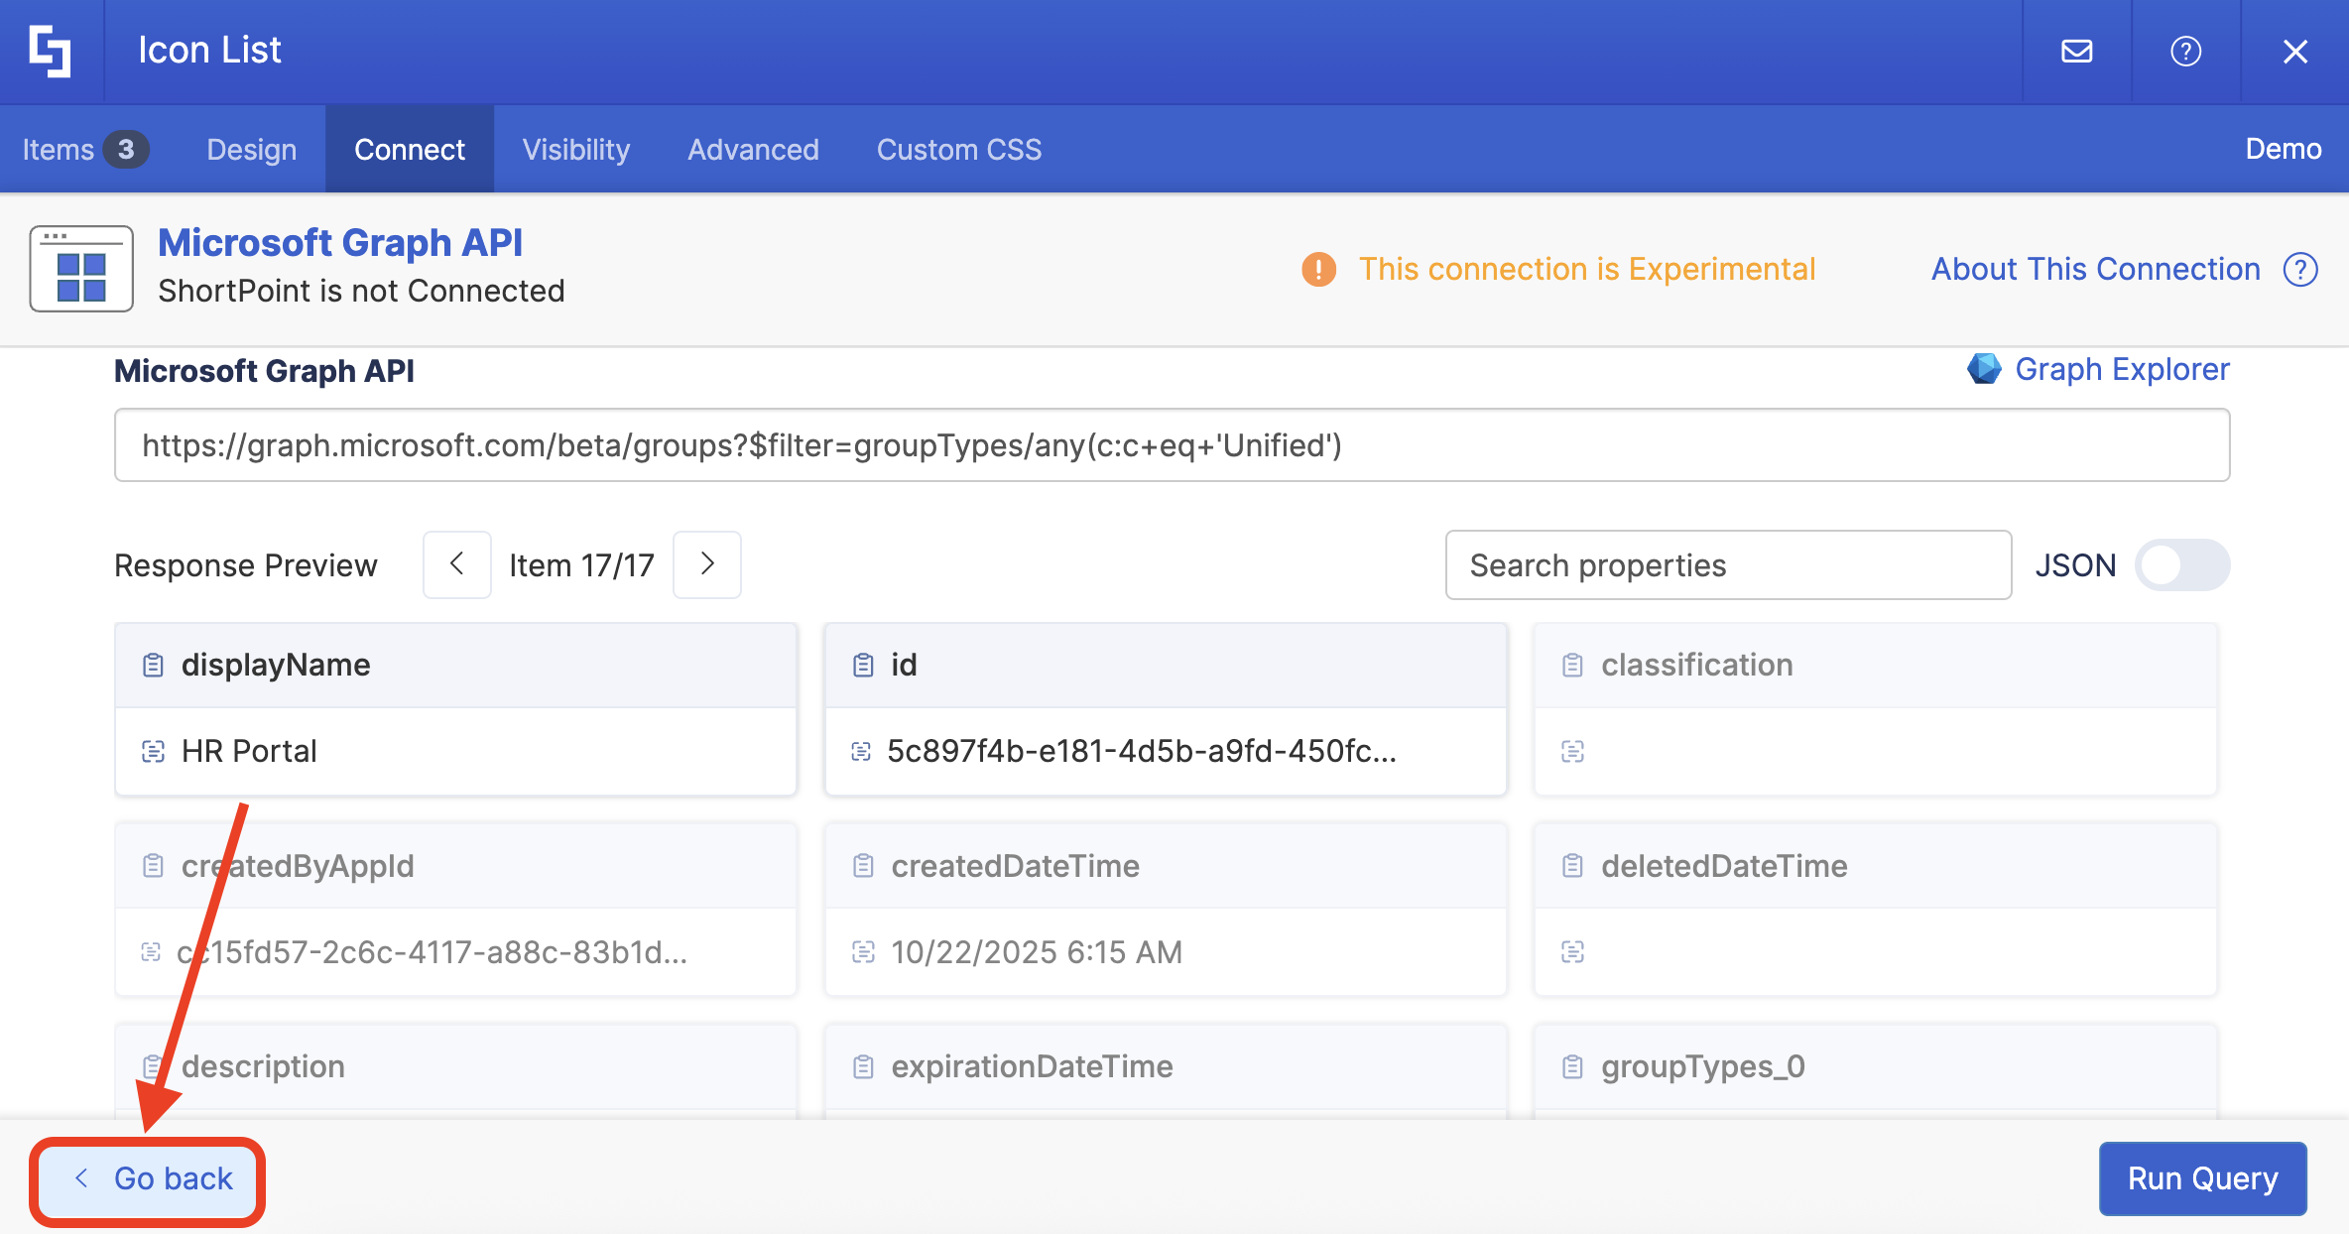The width and height of the screenshot is (2349, 1234).
Task: Click the Search properties input field
Action: (x=1727, y=565)
